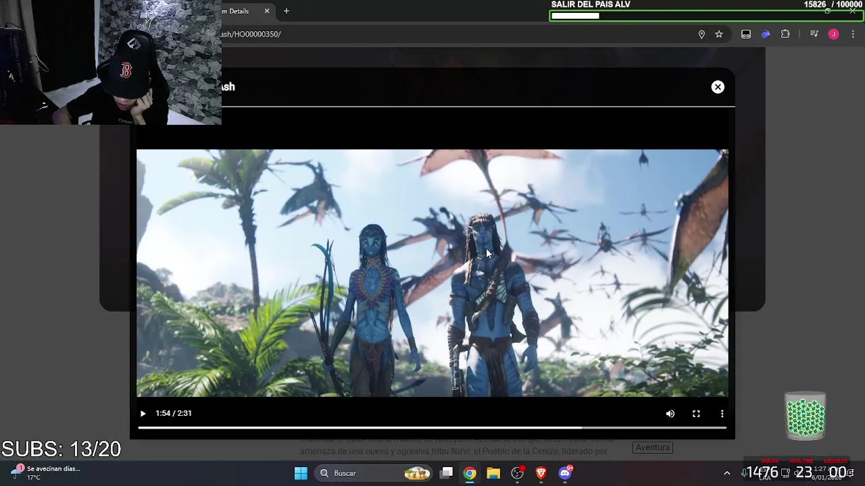Open the weather widget 'Se avecinan días...'

pyautogui.click(x=46, y=473)
